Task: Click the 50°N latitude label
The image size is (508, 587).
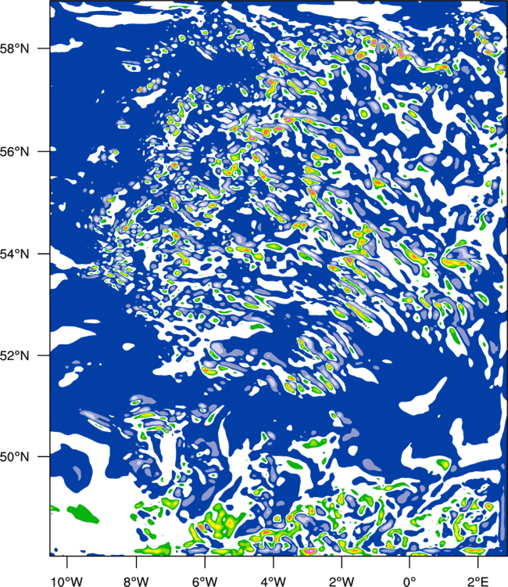Action: pos(15,457)
